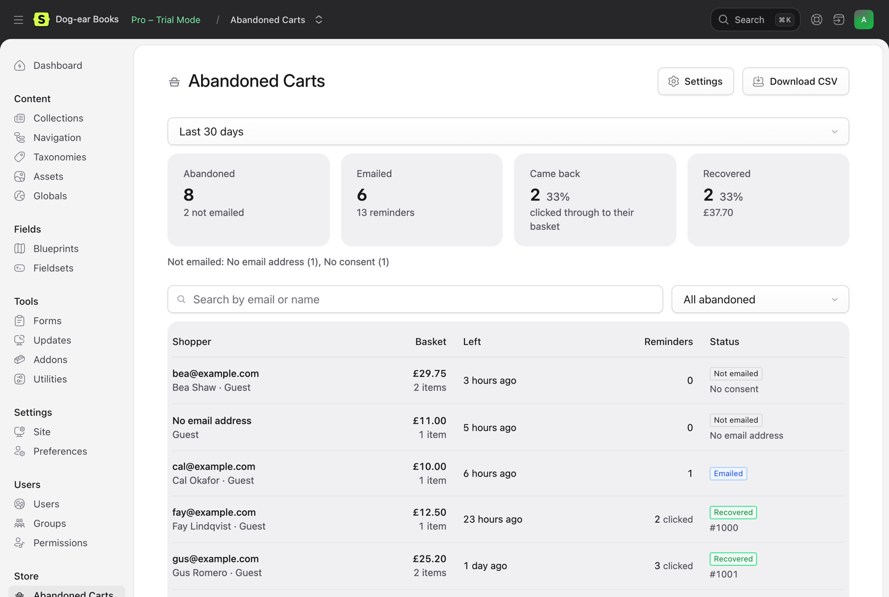The image size is (889, 597).
Task: Toggle the sidebar hamburger menu icon
Action: pyautogui.click(x=18, y=20)
